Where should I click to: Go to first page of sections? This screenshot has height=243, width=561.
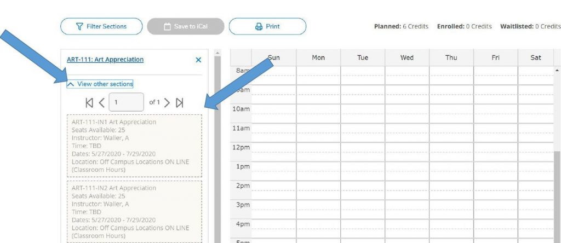pos(89,102)
